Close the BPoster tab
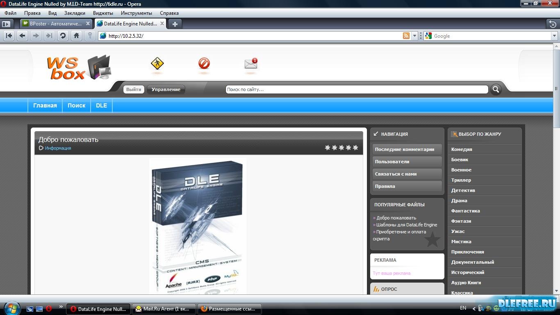Image resolution: width=560 pixels, height=315 pixels. (x=88, y=24)
